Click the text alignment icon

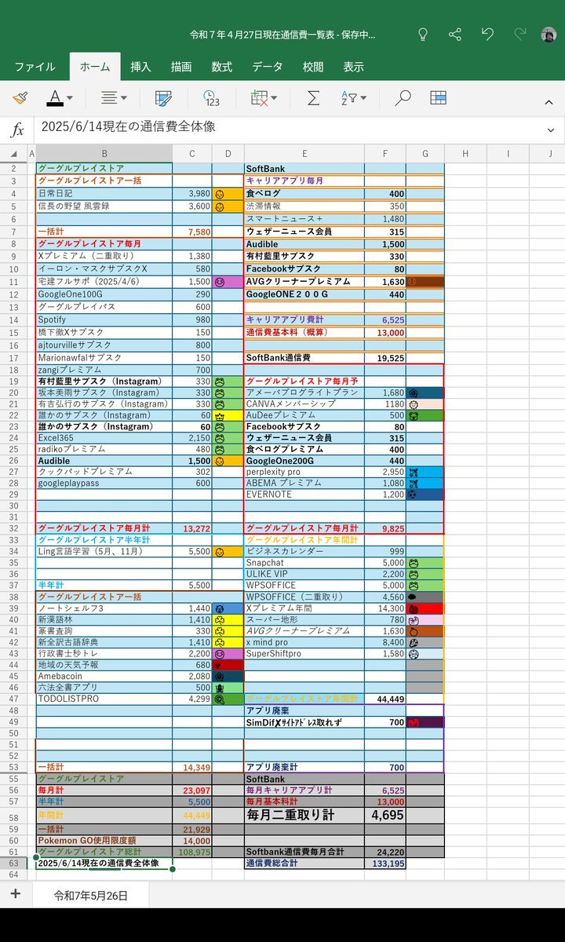pos(109,98)
